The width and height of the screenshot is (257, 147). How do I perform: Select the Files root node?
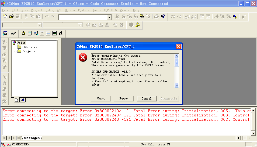pos(22,43)
